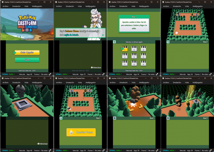Viewport: 214px width, 152px height.
Task: Tap Interactuar in the Profesora dialogue window
Action: (96, 67)
